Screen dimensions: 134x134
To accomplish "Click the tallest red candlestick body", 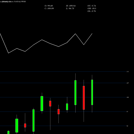I will 84,98.
